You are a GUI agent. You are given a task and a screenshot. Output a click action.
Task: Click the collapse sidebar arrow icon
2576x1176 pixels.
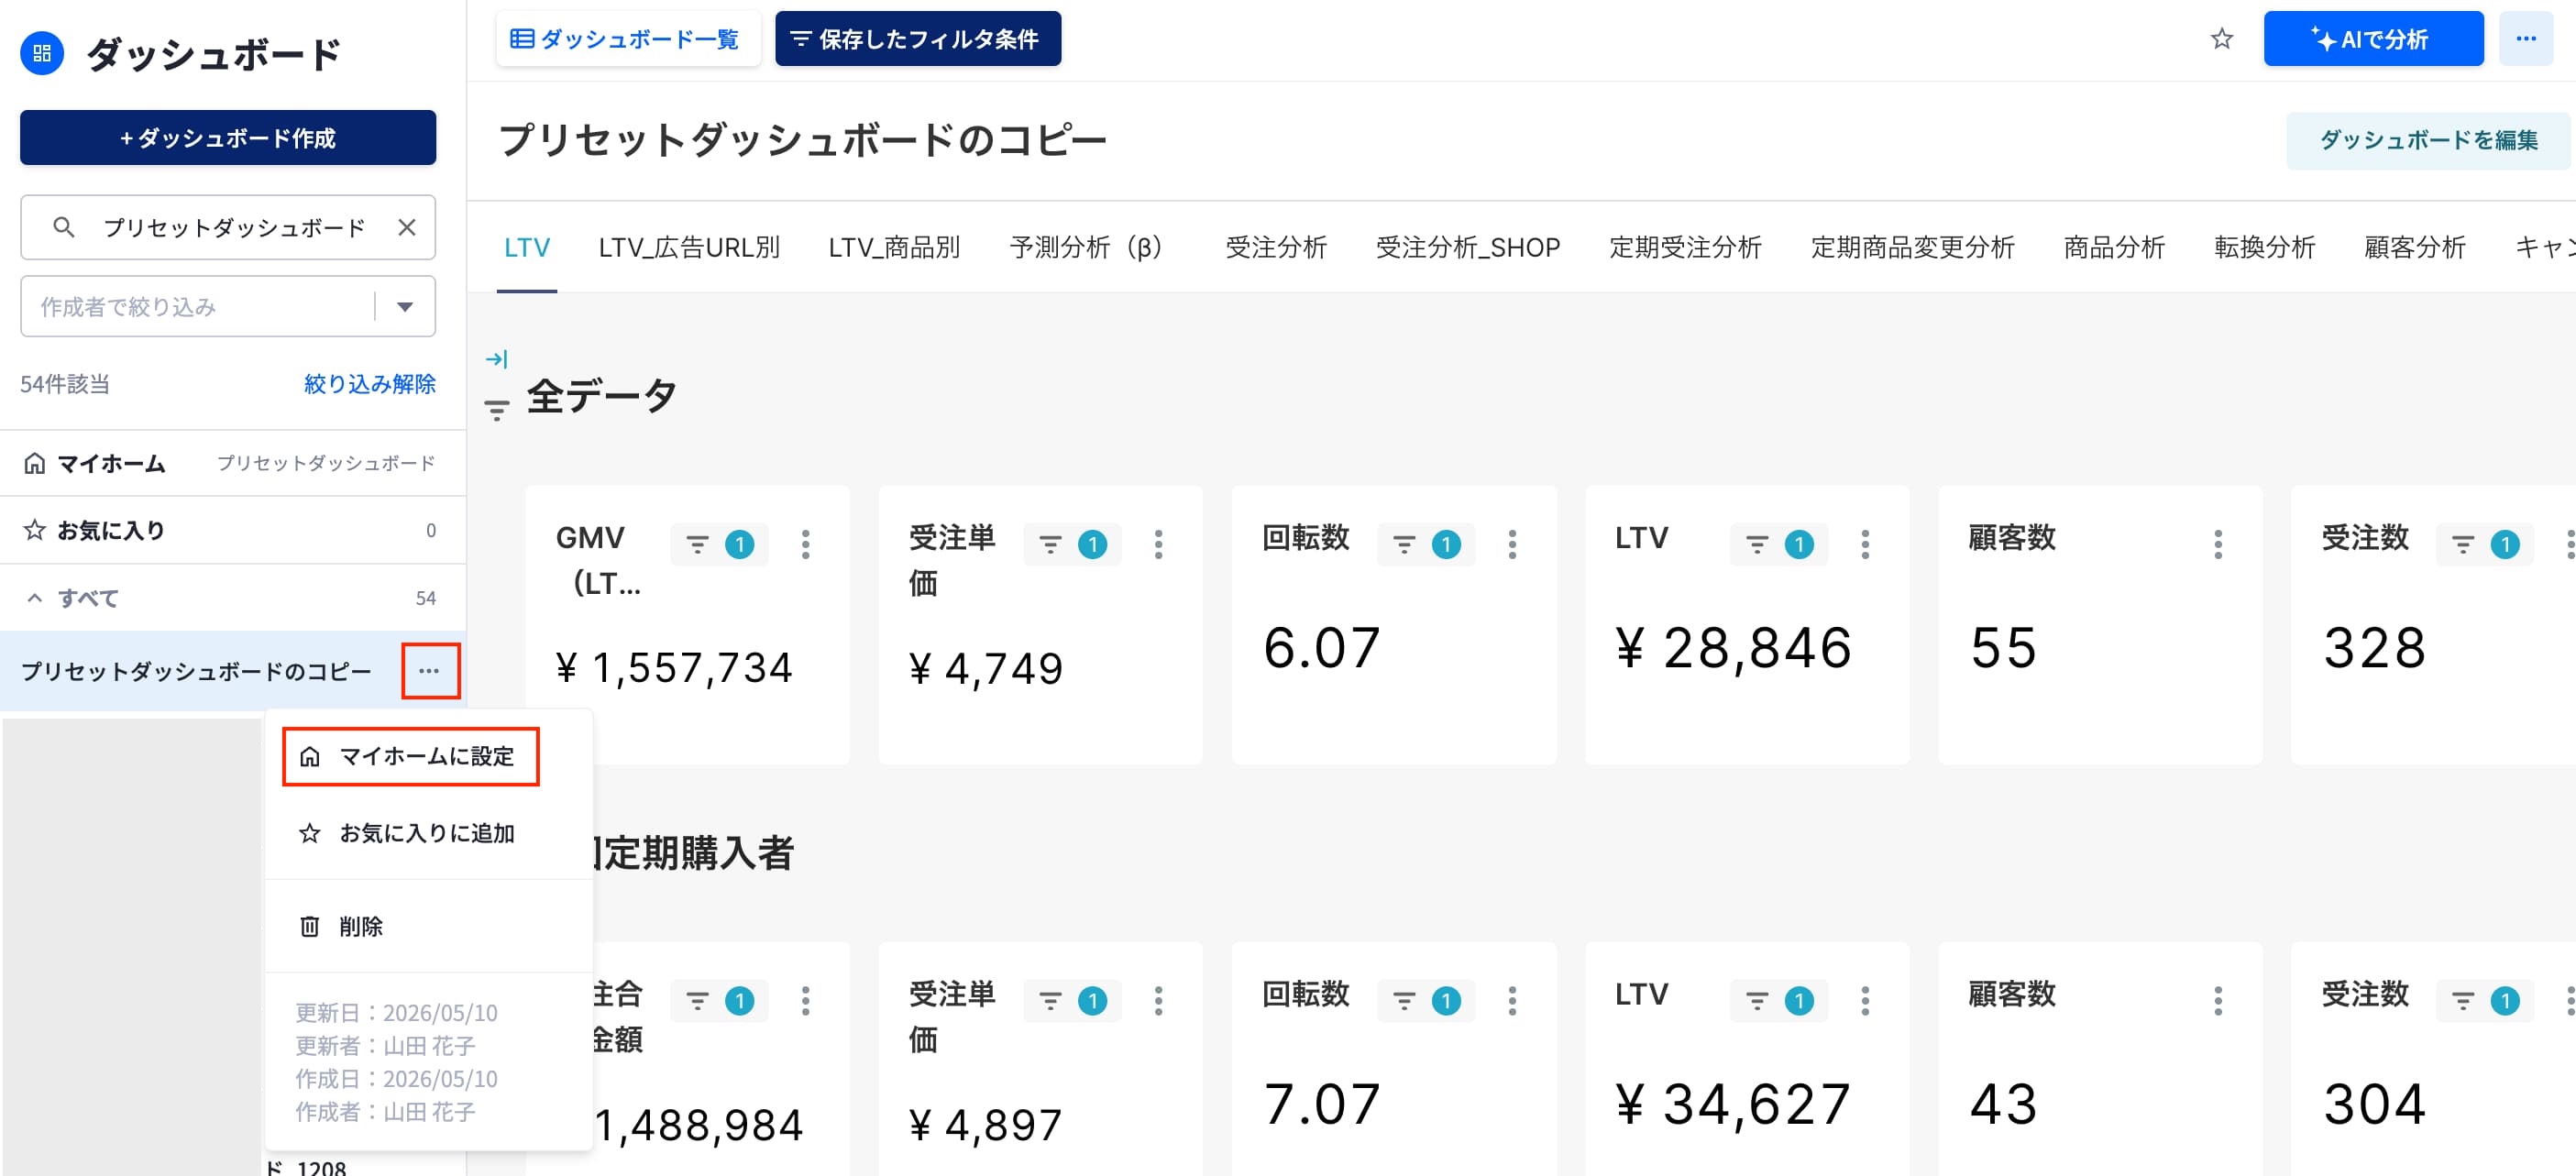click(497, 358)
